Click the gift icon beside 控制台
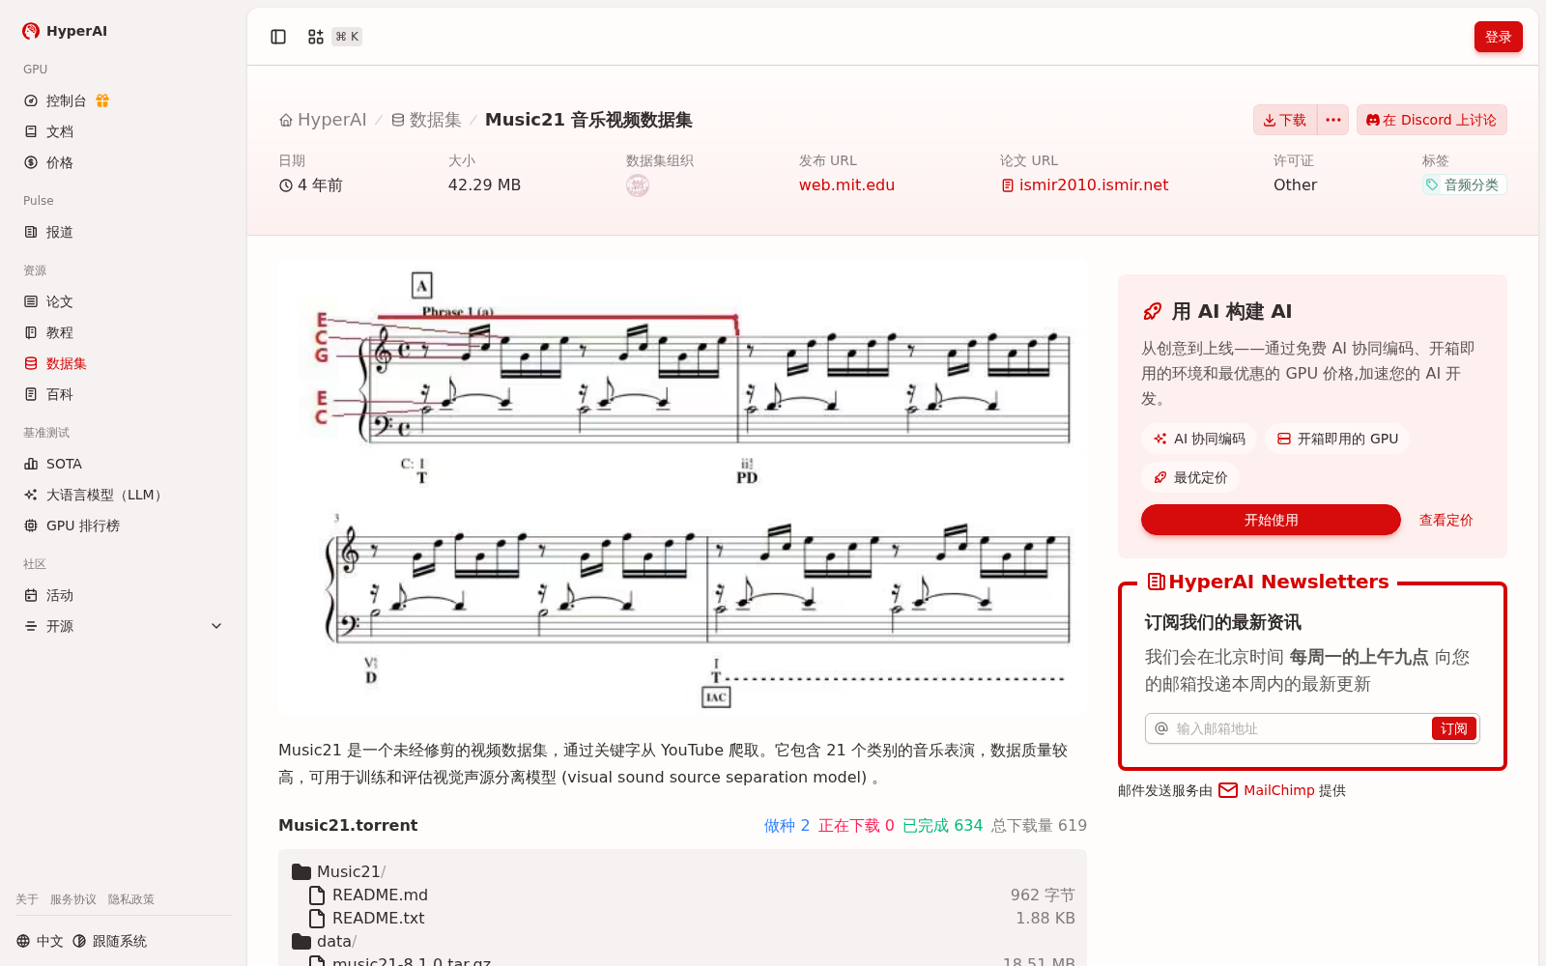 coord(102,100)
